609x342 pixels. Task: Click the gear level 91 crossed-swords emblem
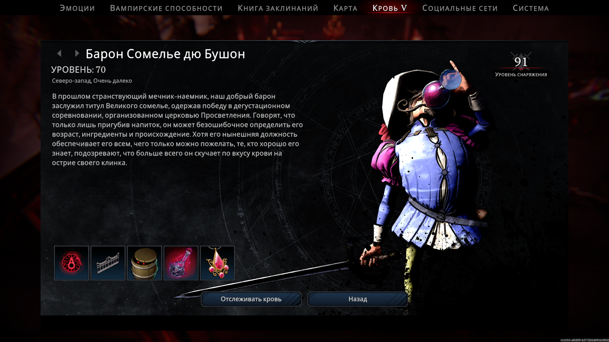click(521, 62)
